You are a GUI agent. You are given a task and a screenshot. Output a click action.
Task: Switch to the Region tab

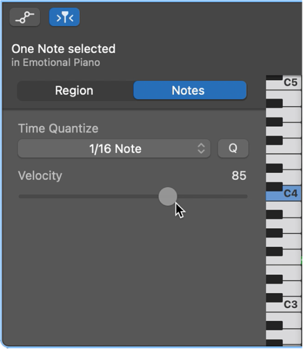click(74, 90)
